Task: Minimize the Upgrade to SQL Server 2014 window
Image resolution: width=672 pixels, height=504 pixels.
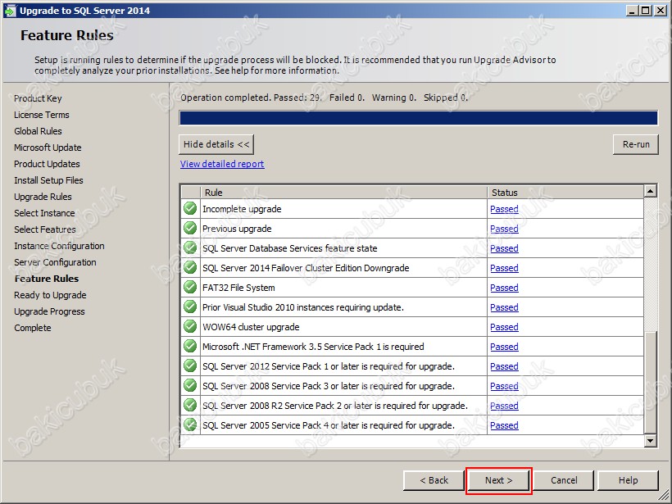Action: [x=632, y=11]
